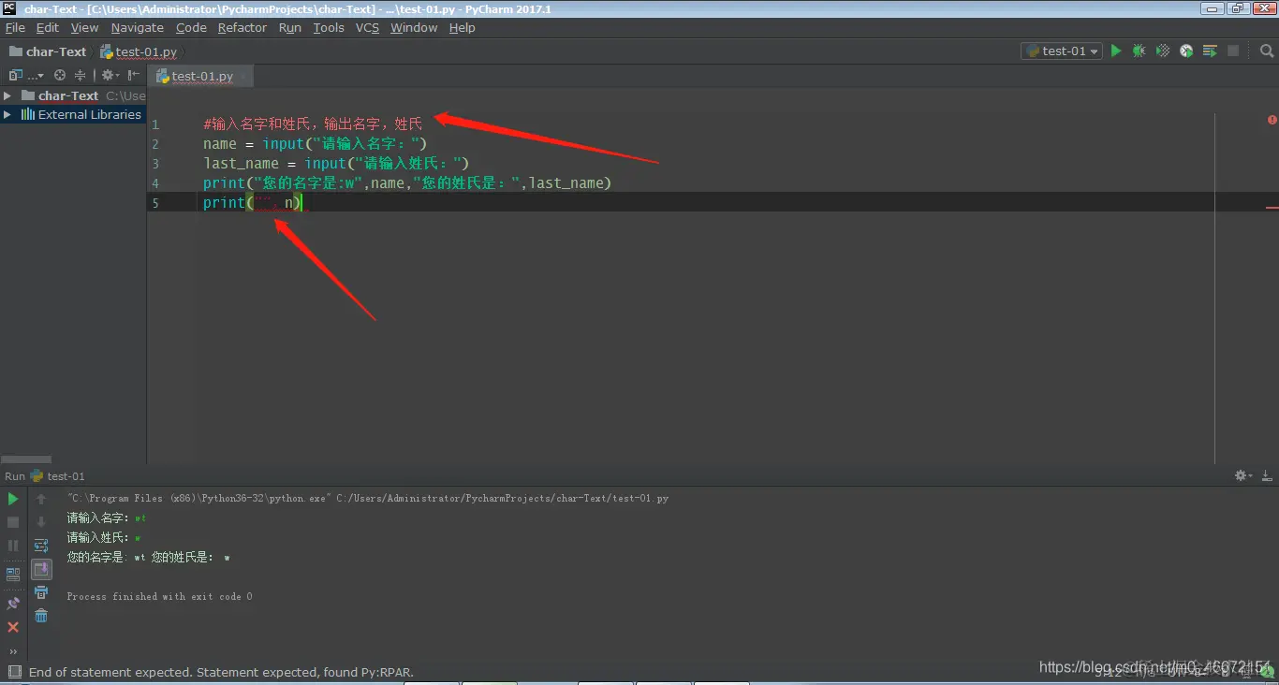Click the tool windows icon in status bar
Image resolution: width=1279 pixels, height=685 pixels.
(x=13, y=672)
